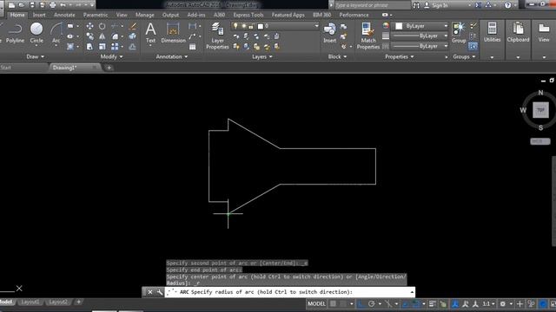This screenshot has height=312, width=556.
Task: Select the Text annotation tool
Action: (x=150, y=33)
